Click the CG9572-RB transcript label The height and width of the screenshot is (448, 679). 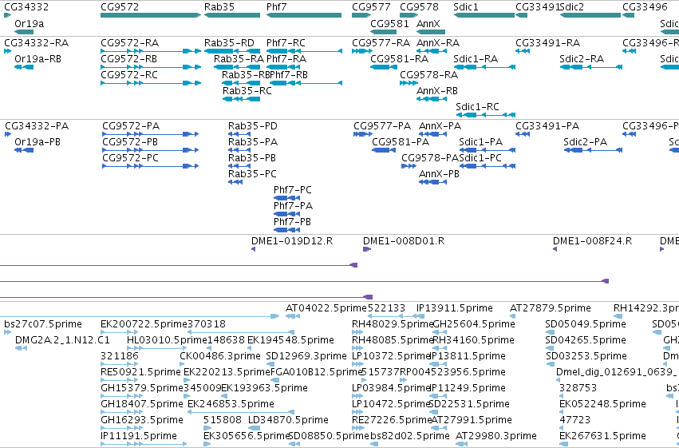(x=128, y=59)
